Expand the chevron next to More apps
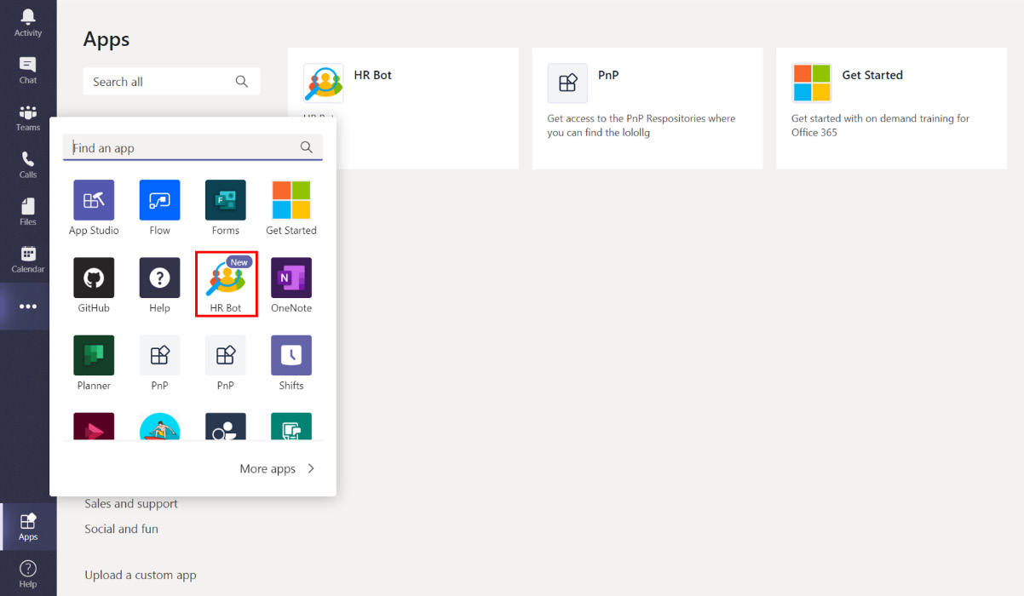1024x596 pixels. click(x=311, y=468)
